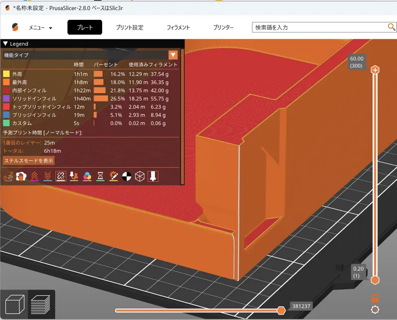The width and height of the screenshot is (397, 320).
Task: Click the tool marker down-arrow icon
Action: pos(153,176)
